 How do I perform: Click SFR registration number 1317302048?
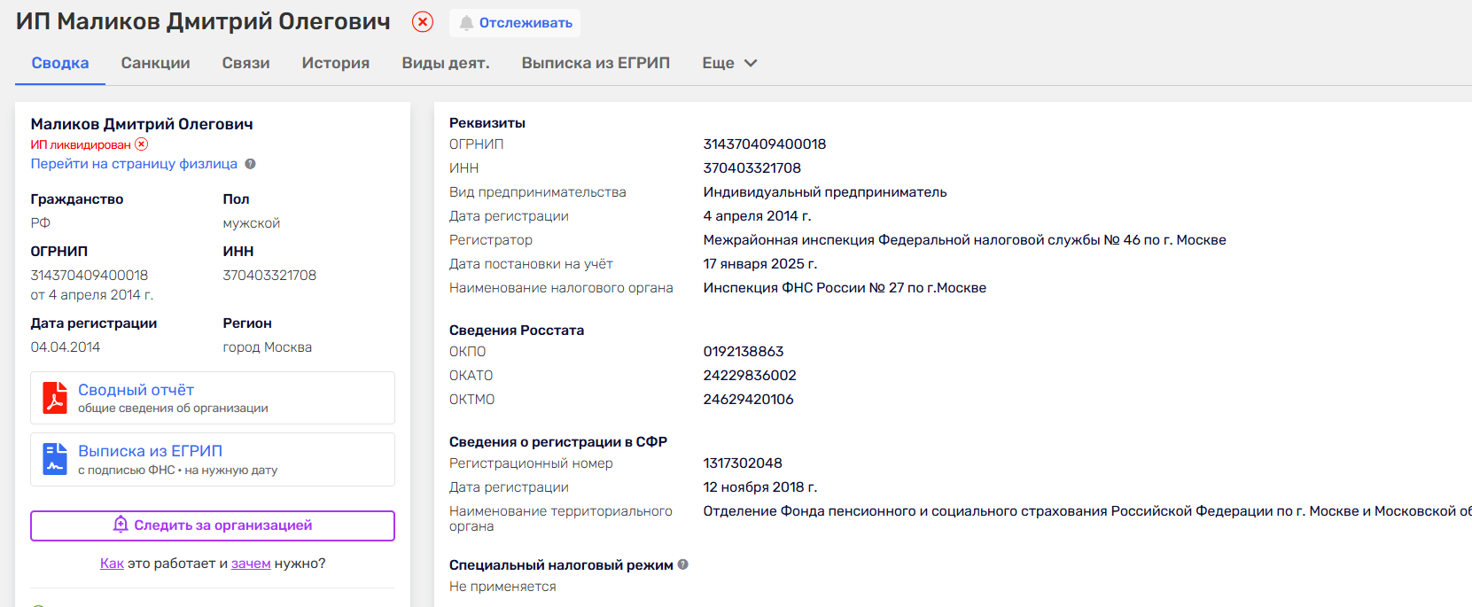click(743, 463)
